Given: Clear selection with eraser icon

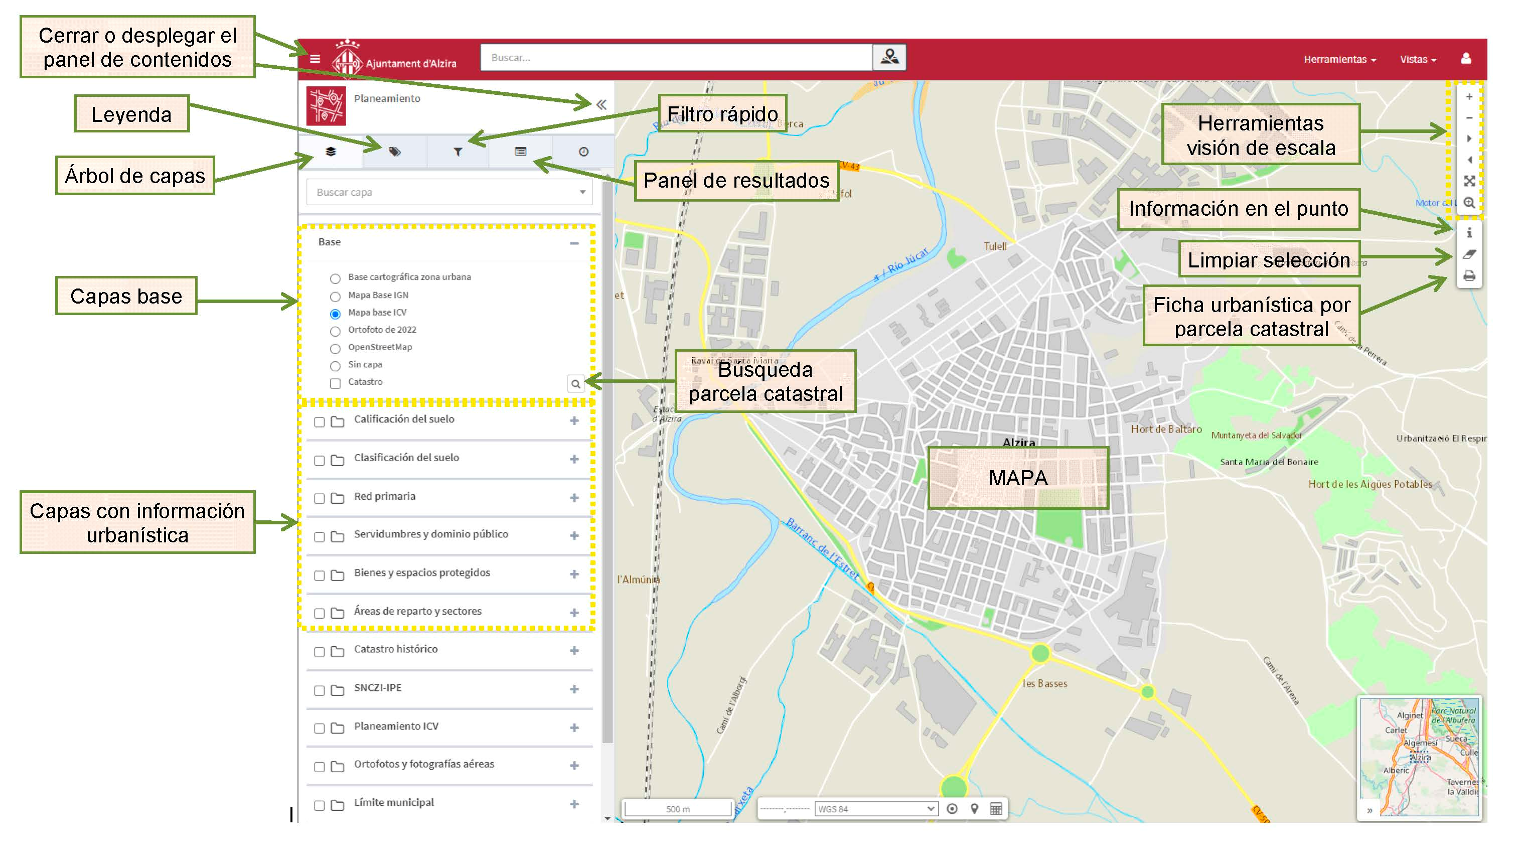Looking at the screenshot, I should pos(1469,254).
